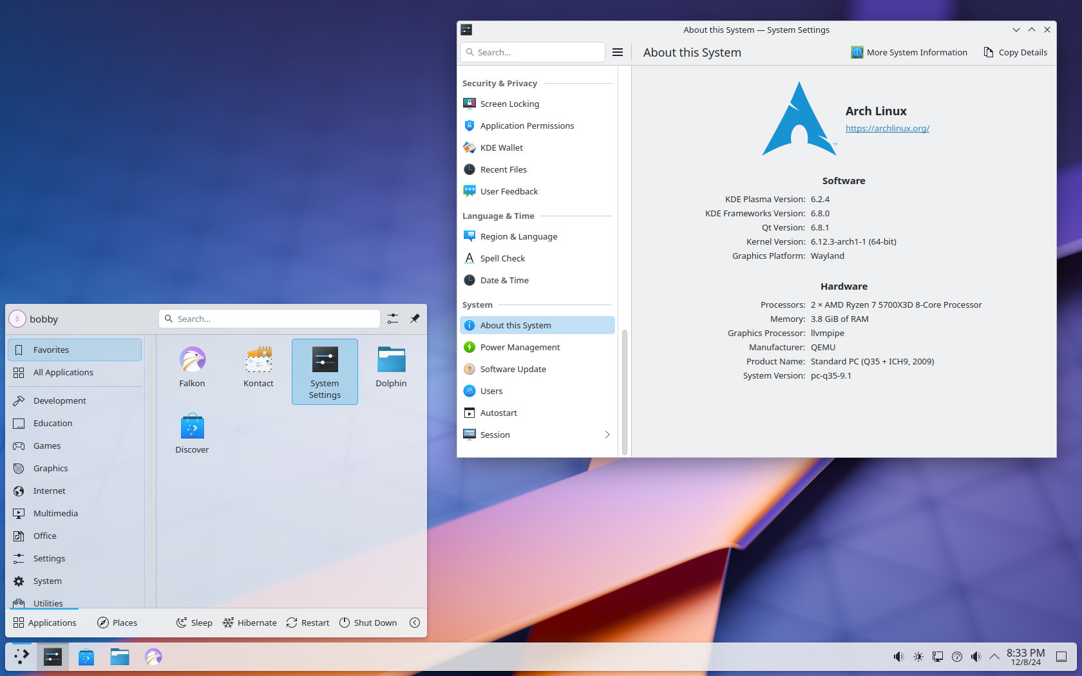Viewport: 1082px width, 676px height.
Task: Open Discover from the taskbar
Action: (x=86, y=657)
